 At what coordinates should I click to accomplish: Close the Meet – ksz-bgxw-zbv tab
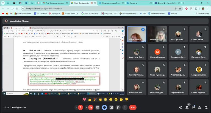pyautogui.click(x=95, y=3)
